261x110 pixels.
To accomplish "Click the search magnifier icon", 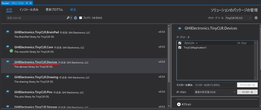I will 68,18.
